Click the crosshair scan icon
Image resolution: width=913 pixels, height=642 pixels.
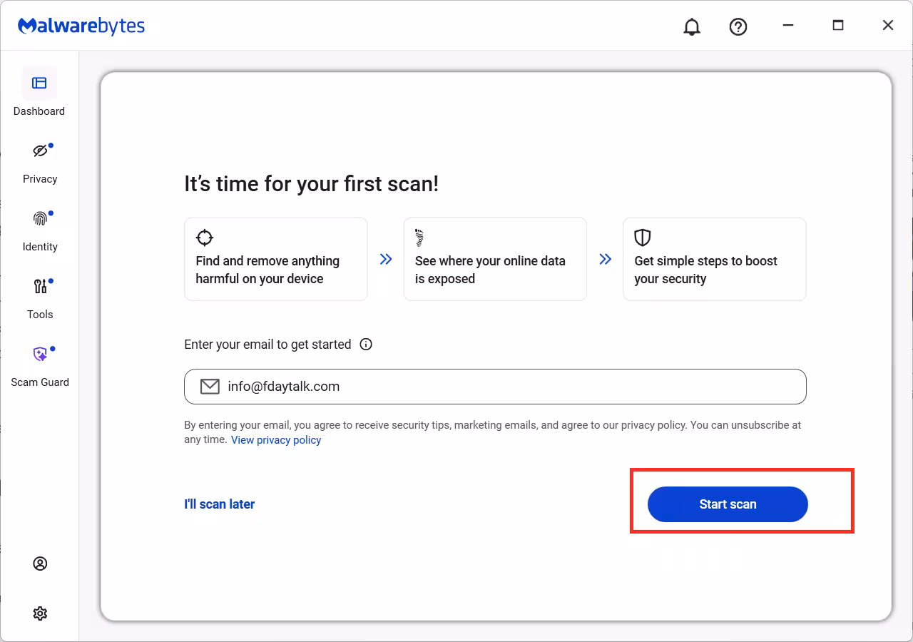tap(205, 238)
